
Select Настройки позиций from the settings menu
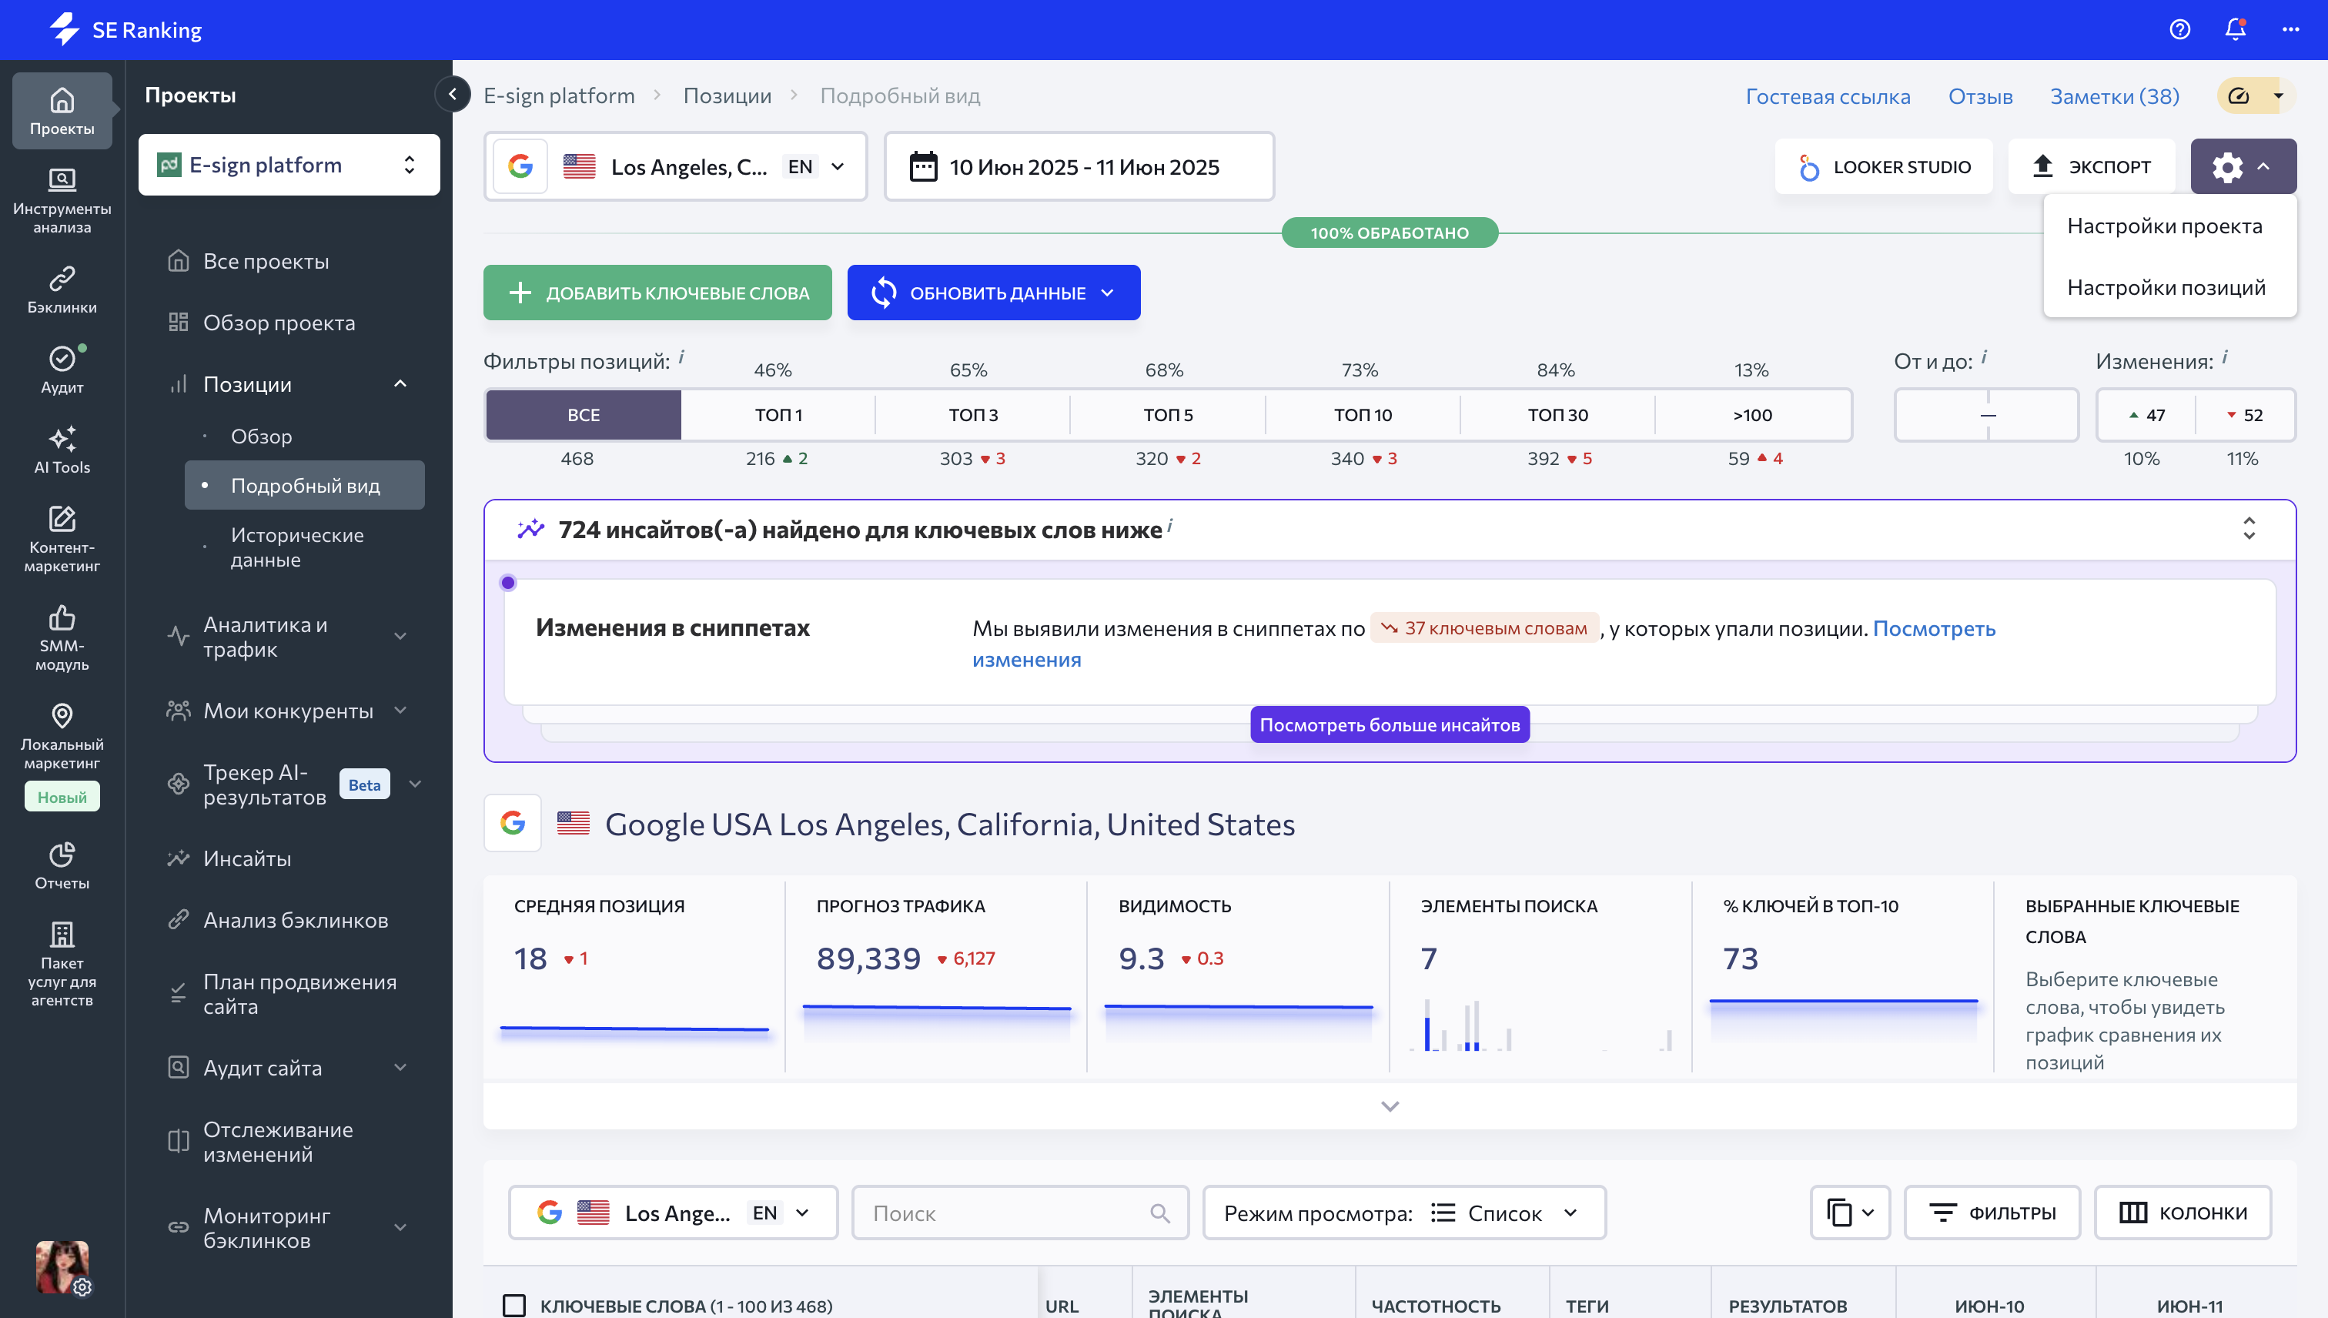(x=2166, y=287)
